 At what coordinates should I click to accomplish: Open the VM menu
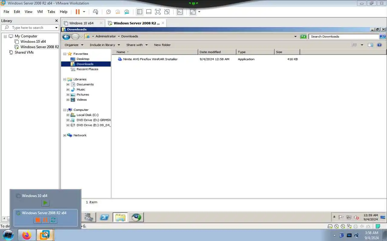point(40,12)
